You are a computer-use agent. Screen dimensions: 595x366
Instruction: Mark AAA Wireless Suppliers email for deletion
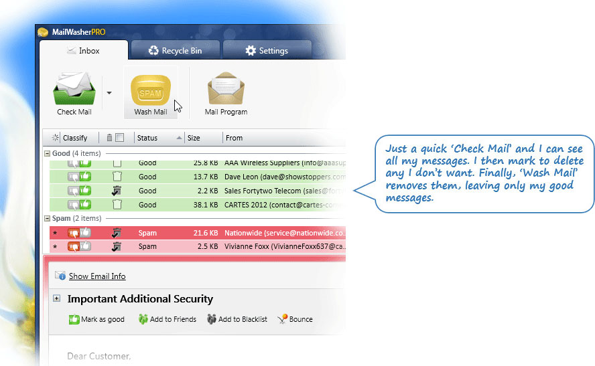point(117,163)
